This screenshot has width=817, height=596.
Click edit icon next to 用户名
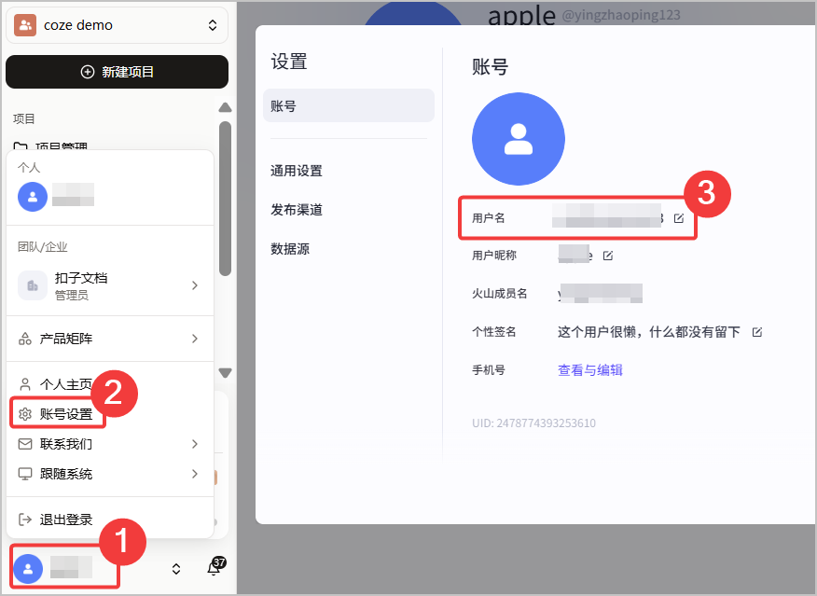point(679,218)
